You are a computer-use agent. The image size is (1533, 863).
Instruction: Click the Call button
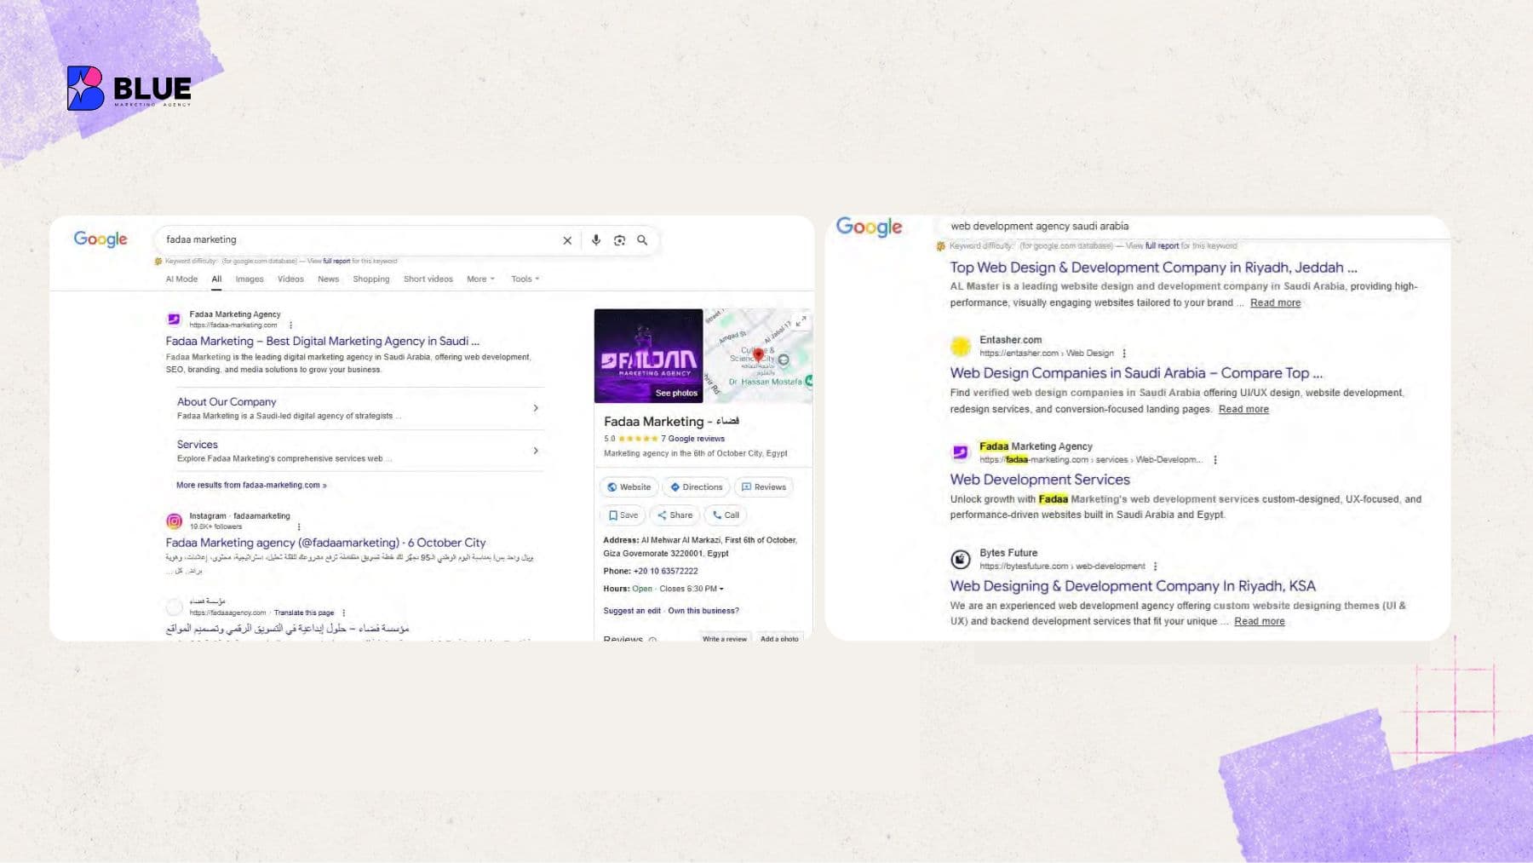click(x=726, y=515)
